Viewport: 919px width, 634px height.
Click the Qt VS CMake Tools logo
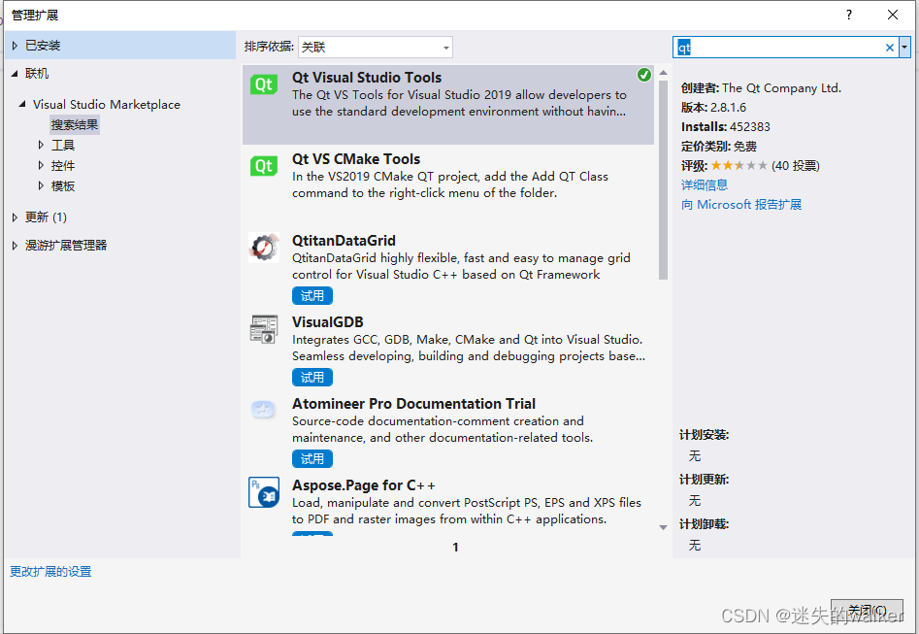(263, 165)
